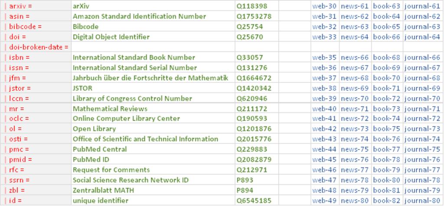Click International Standard Serial Number text
This screenshot has width=444, height=206.
135,68
